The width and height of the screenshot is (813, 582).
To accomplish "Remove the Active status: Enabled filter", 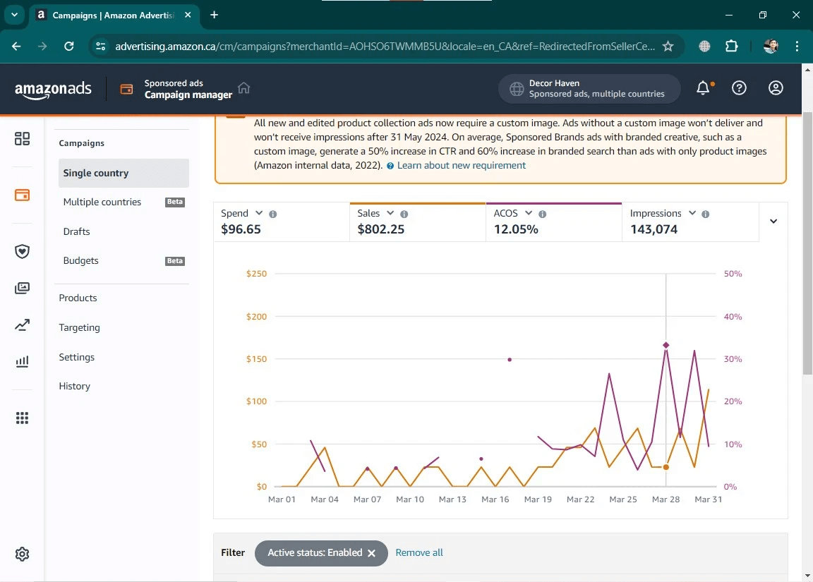I will (371, 553).
